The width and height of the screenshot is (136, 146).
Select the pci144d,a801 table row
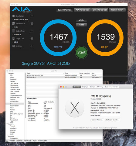coord(64,77)
